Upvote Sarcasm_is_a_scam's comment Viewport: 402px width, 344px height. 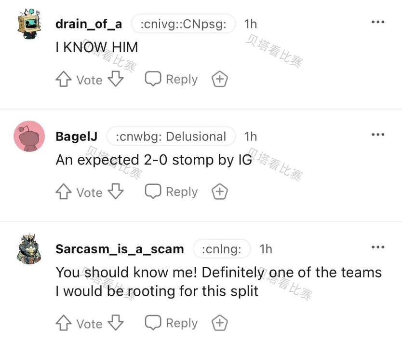pyautogui.click(x=63, y=323)
